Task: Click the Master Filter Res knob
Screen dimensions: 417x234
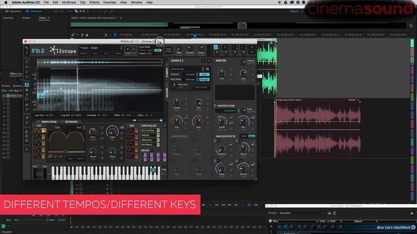Action: pyautogui.click(x=243, y=122)
